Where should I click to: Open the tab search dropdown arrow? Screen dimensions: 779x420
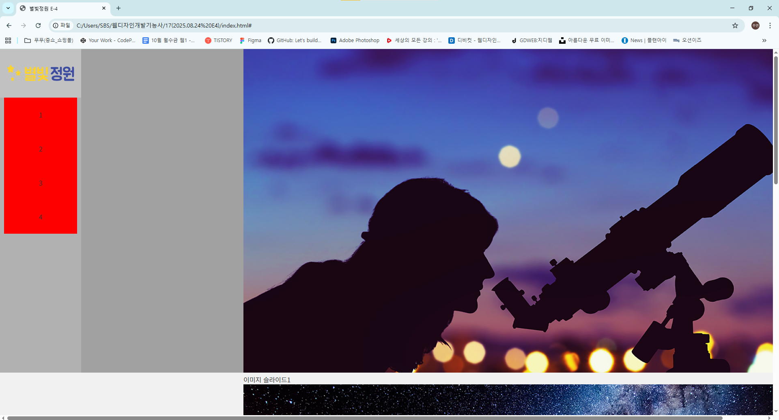point(8,8)
